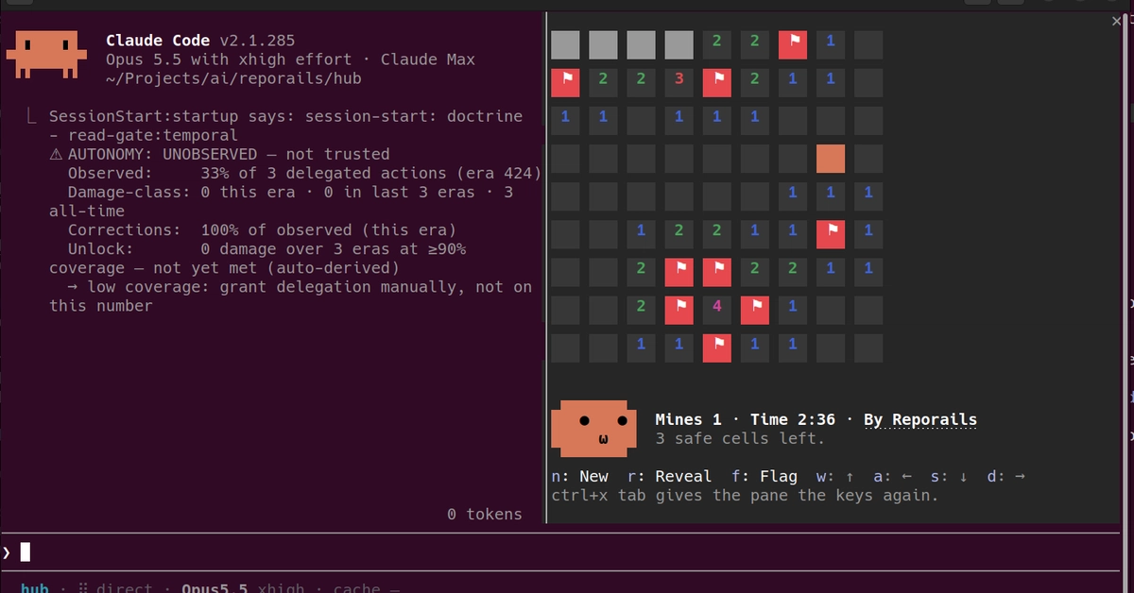Click the 1 directly below the orange cursor cell
The width and height of the screenshot is (1134, 593).
click(831, 196)
